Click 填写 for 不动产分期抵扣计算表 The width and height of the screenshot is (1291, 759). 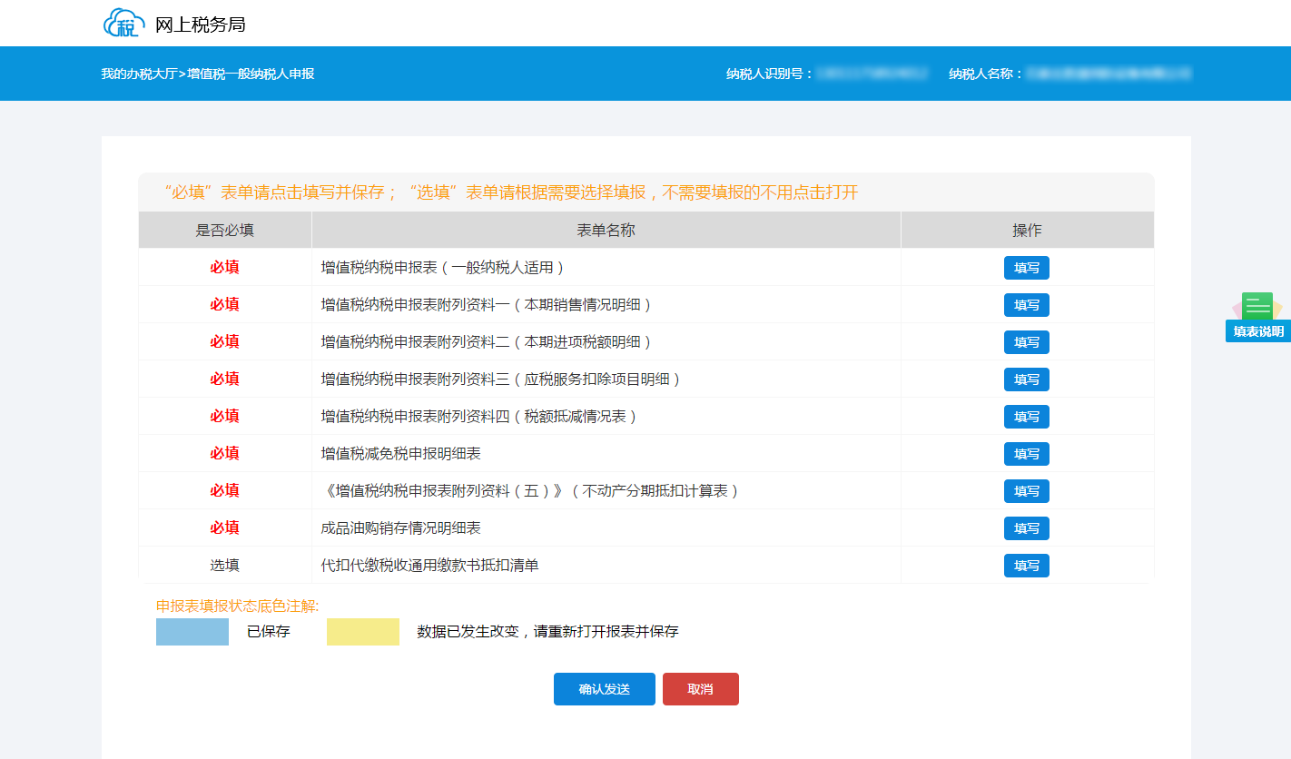pyautogui.click(x=1026, y=491)
